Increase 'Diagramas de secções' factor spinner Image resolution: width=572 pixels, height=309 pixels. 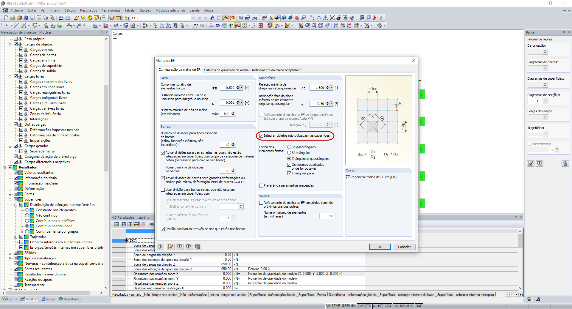point(545,100)
